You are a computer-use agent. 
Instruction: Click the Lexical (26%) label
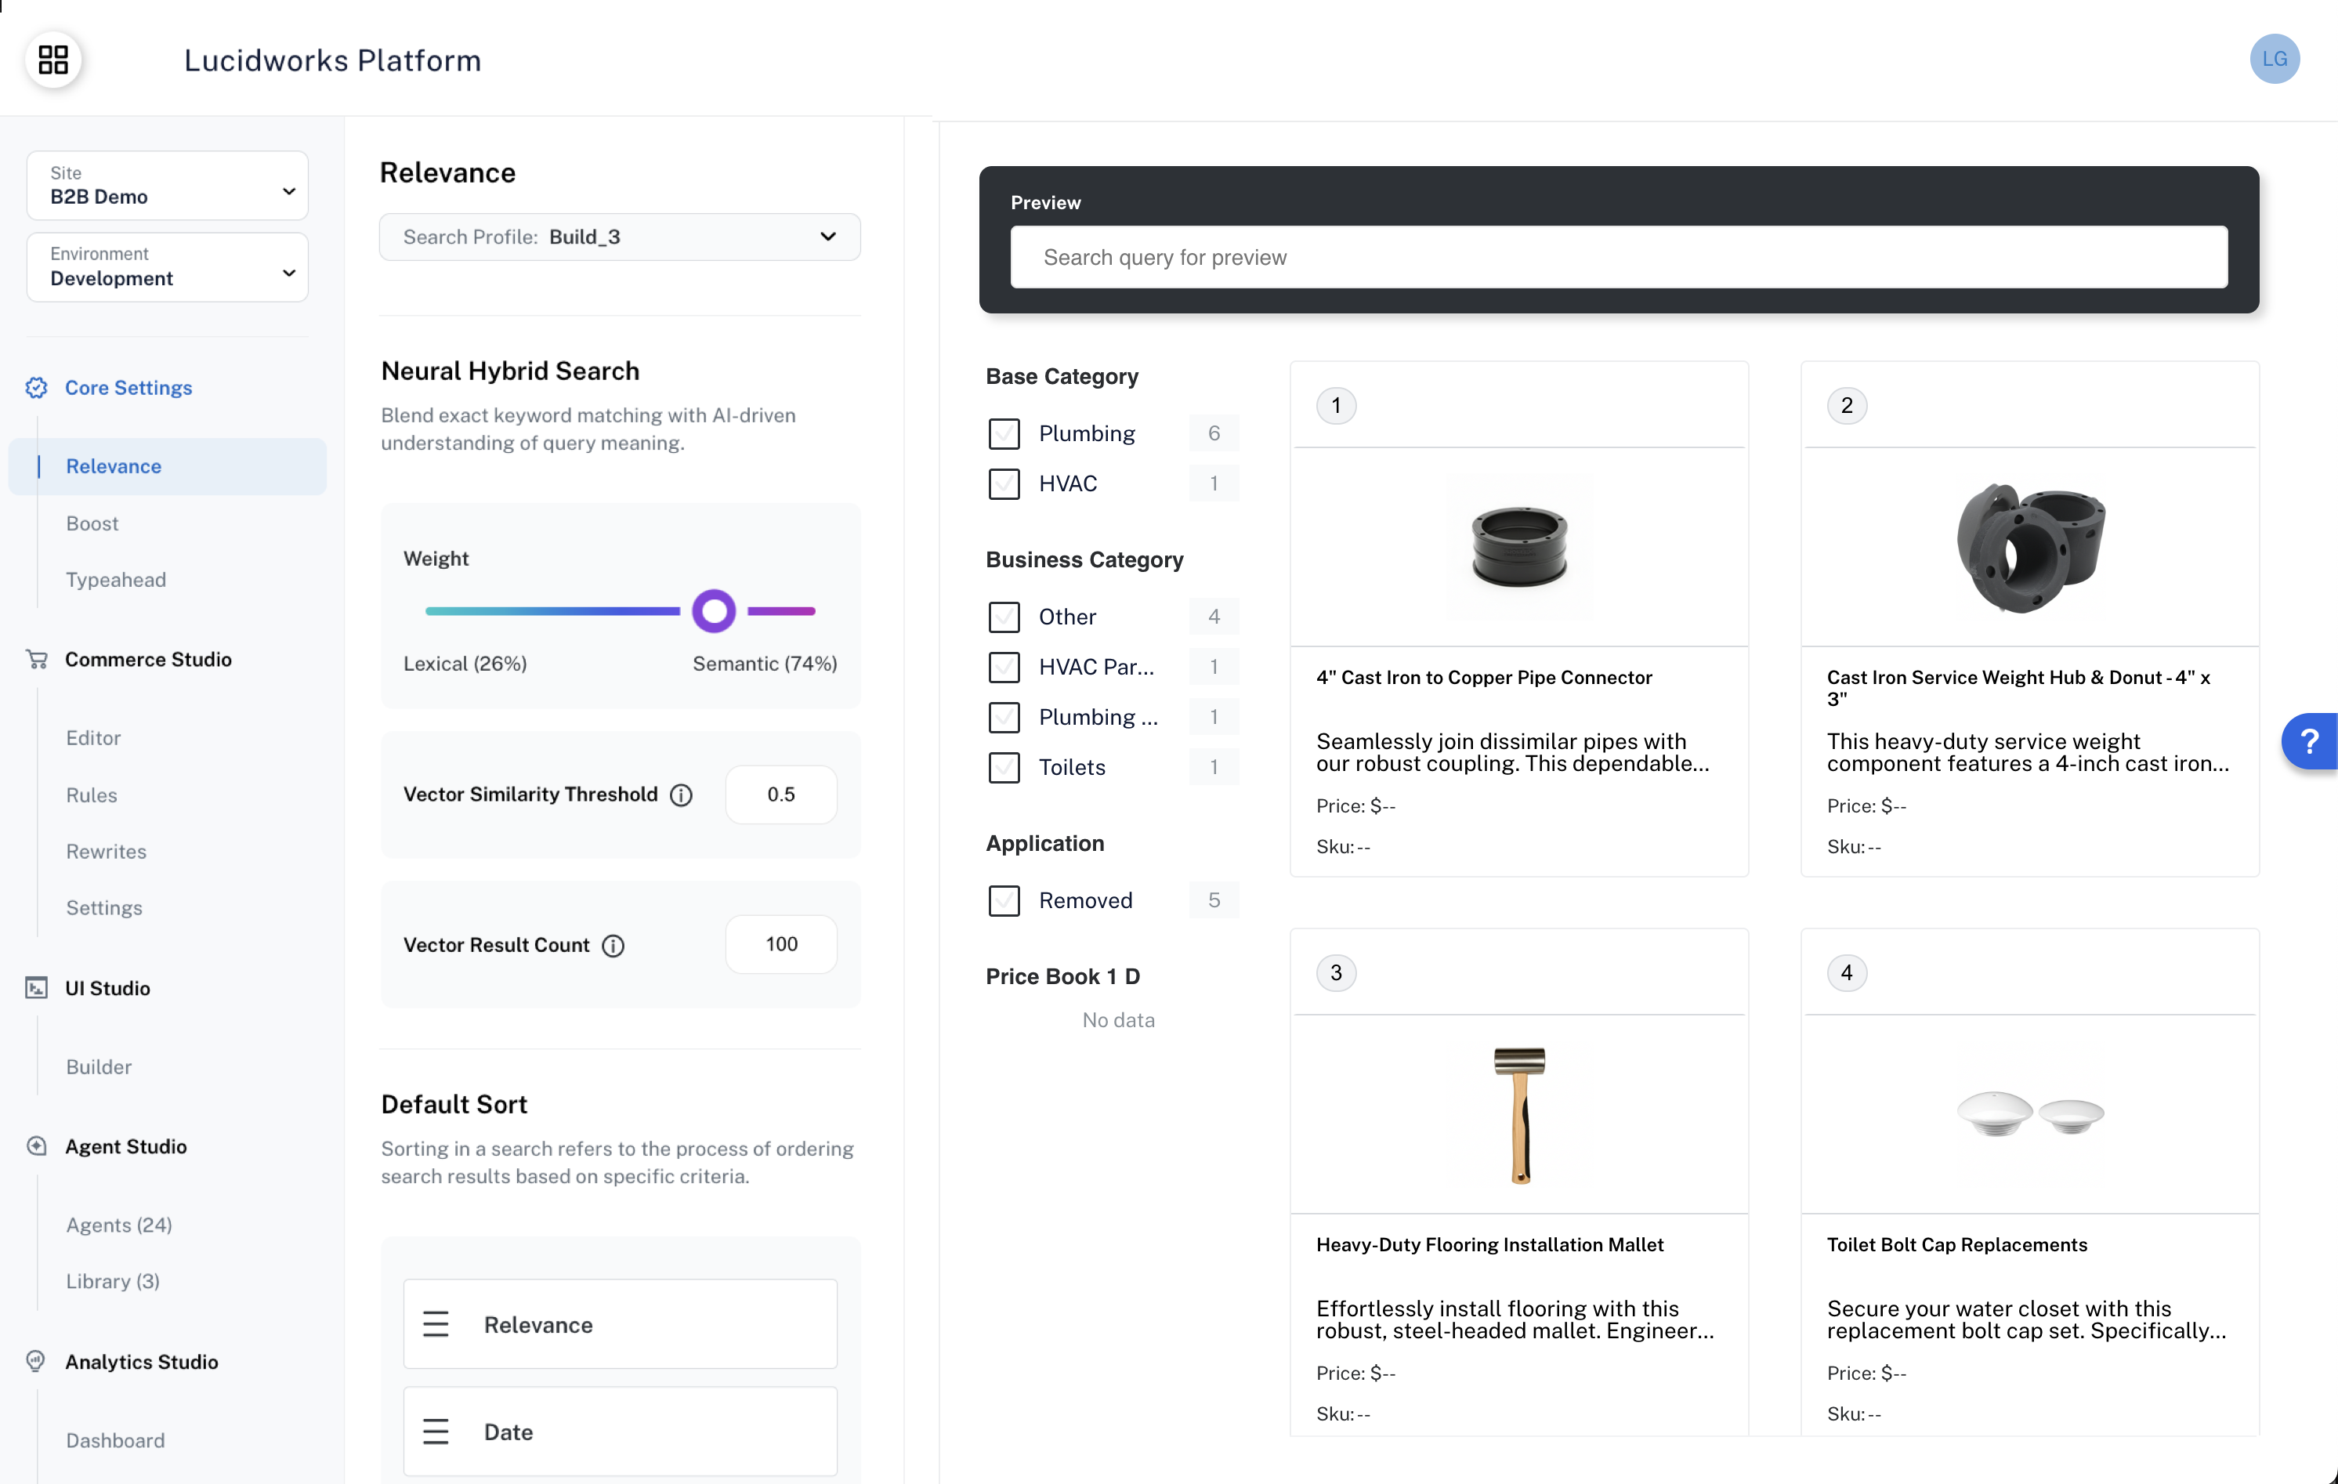click(465, 664)
